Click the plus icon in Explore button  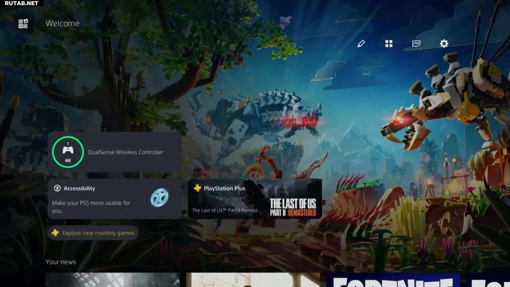pyautogui.click(x=55, y=233)
